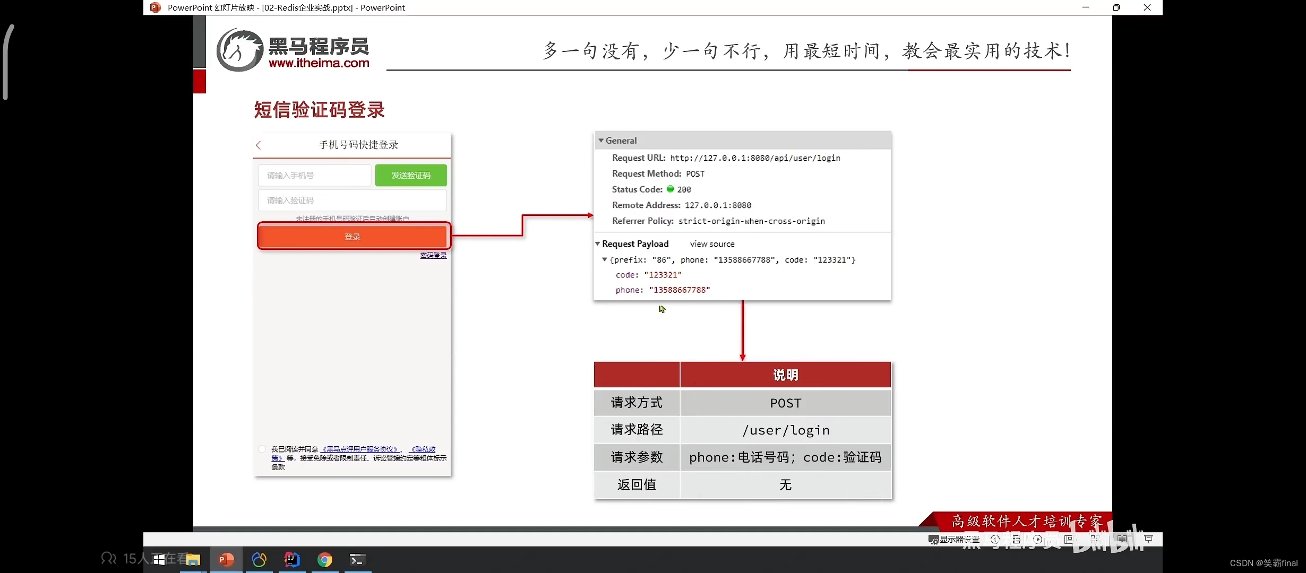Focus the 请输入手机号 phone input field
Screen dimensions: 1306x573
315,175
